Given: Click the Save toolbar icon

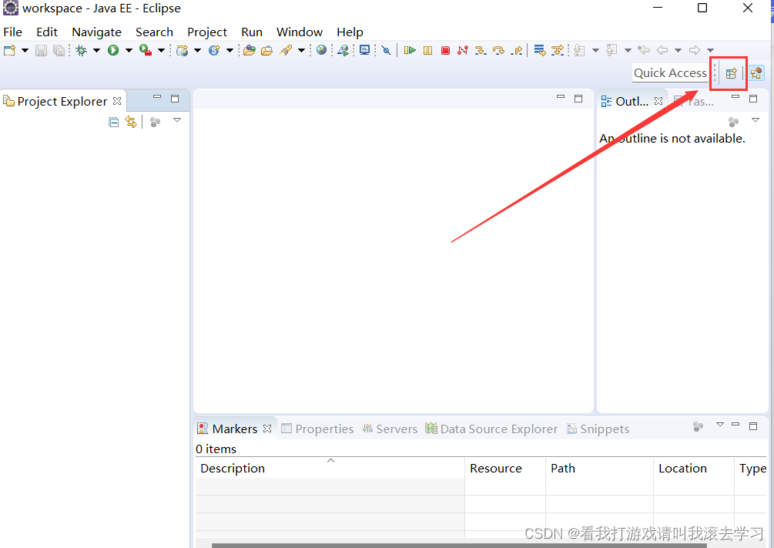Looking at the screenshot, I should (40, 50).
